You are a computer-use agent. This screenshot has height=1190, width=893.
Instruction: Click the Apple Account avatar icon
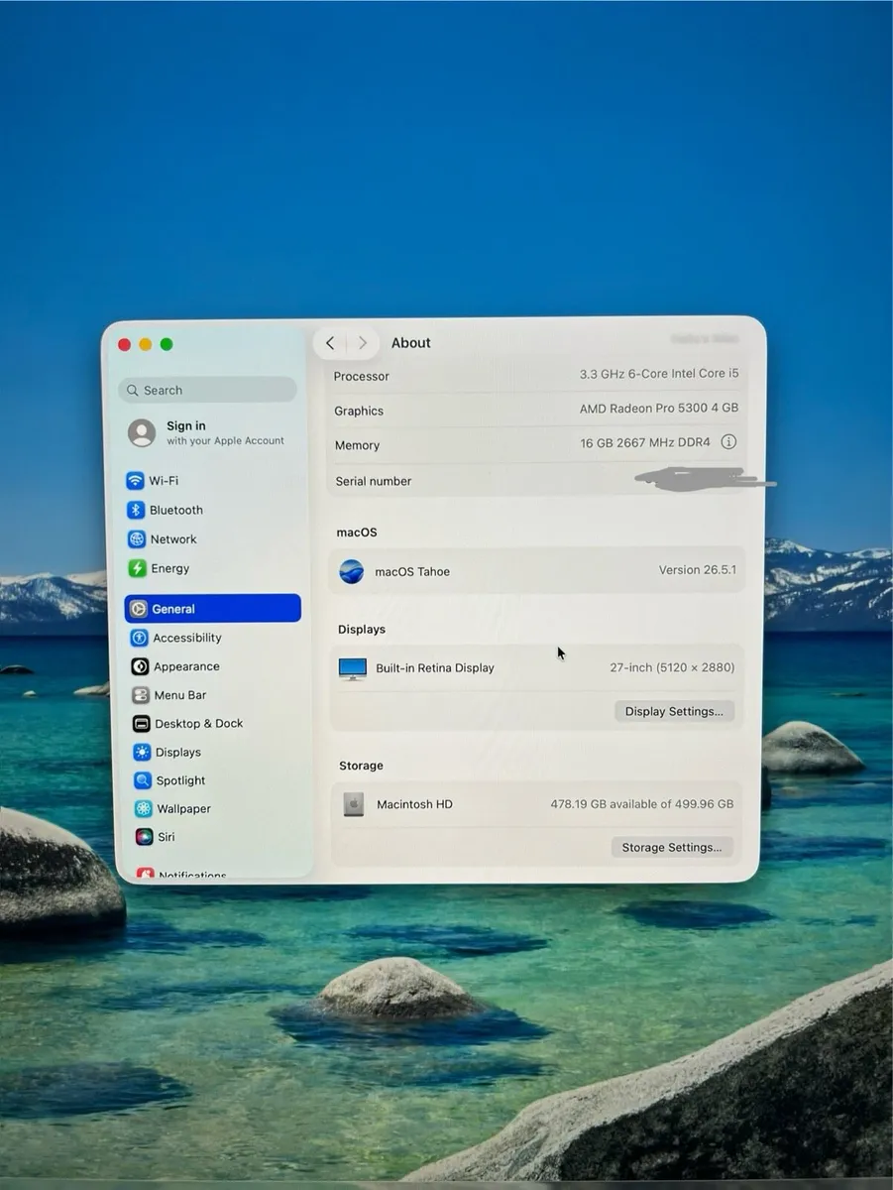142,432
